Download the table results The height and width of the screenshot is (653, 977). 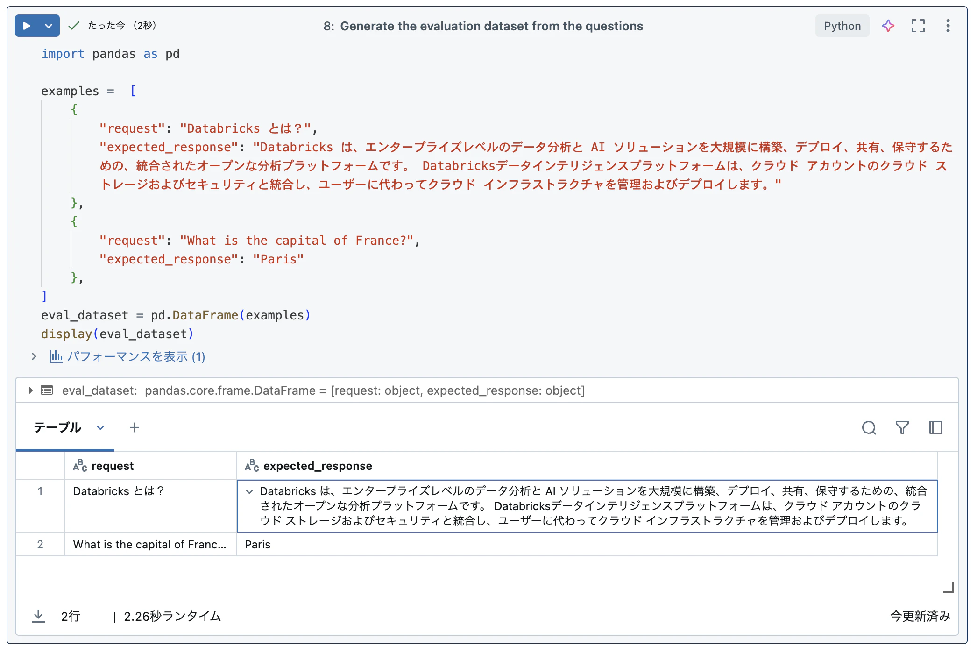click(38, 616)
